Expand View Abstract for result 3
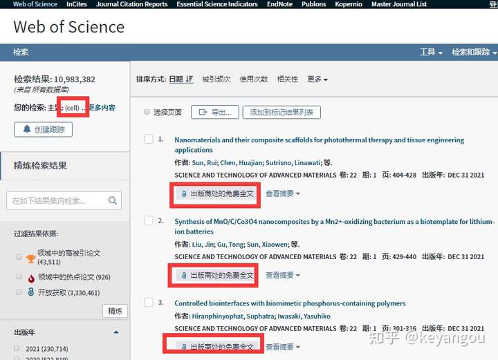The image size is (498, 360). [x=283, y=347]
